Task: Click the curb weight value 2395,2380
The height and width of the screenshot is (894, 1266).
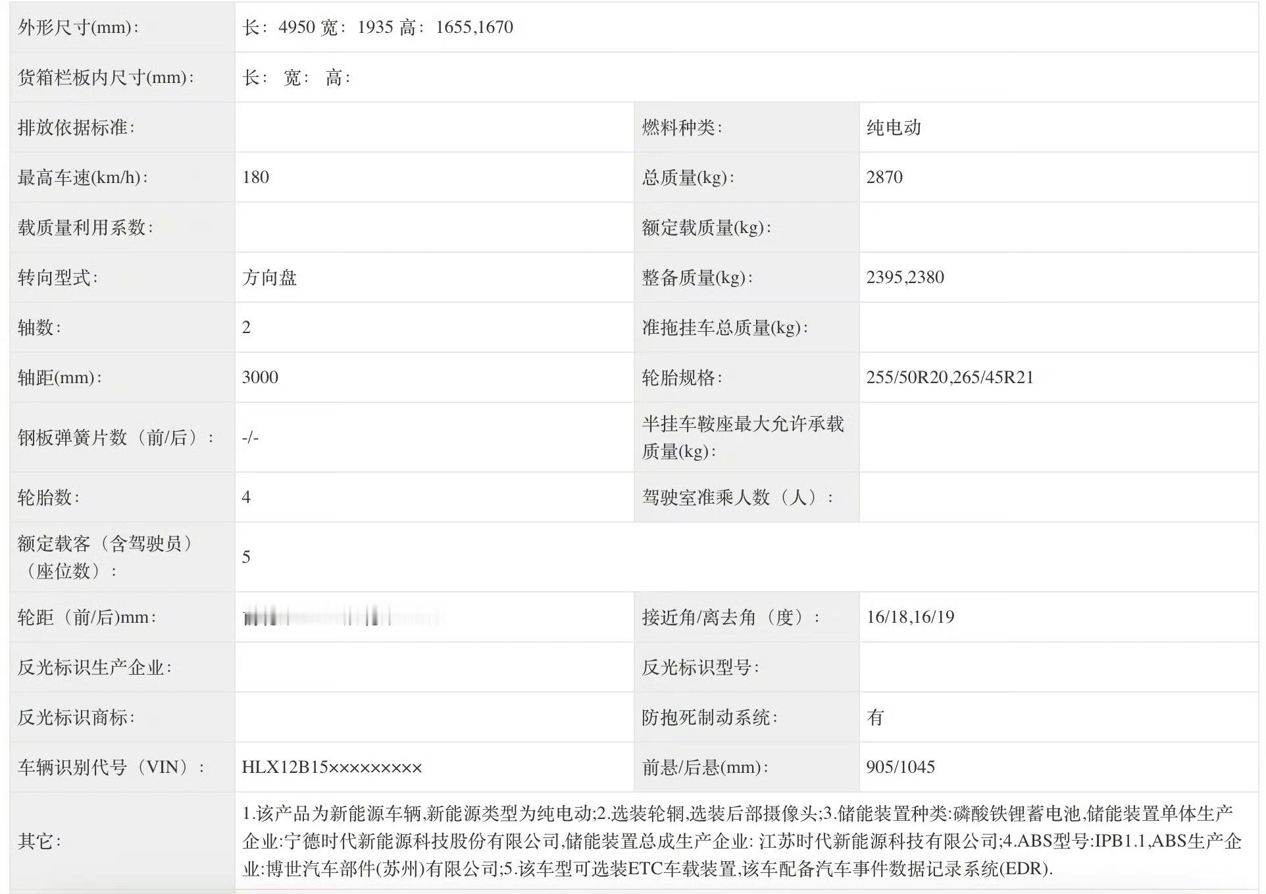Action: click(905, 278)
